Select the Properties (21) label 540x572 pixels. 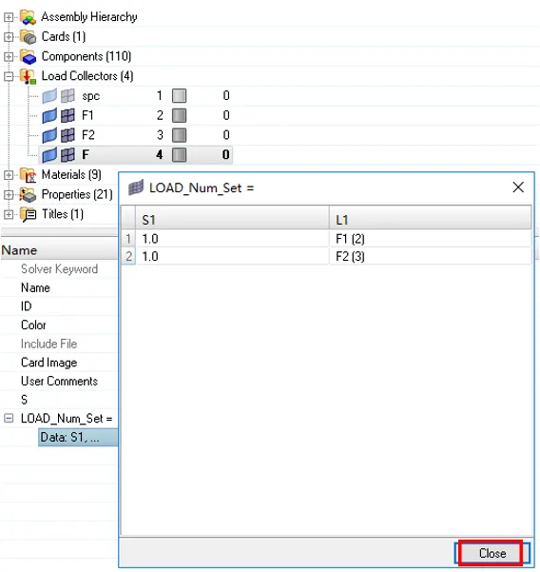pos(77,195)
